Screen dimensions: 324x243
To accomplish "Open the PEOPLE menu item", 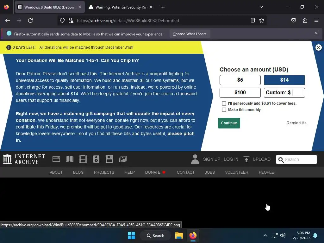I will pos(266,172).
